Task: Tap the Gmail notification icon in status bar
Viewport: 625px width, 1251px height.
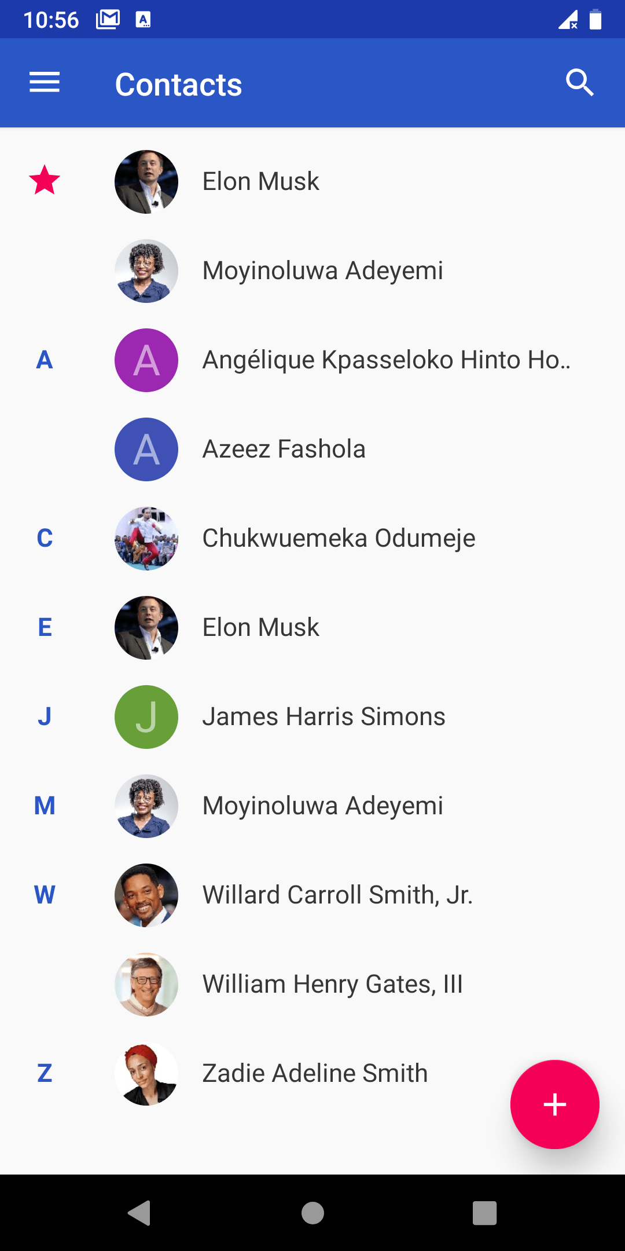Action: (x=108, y=20)
